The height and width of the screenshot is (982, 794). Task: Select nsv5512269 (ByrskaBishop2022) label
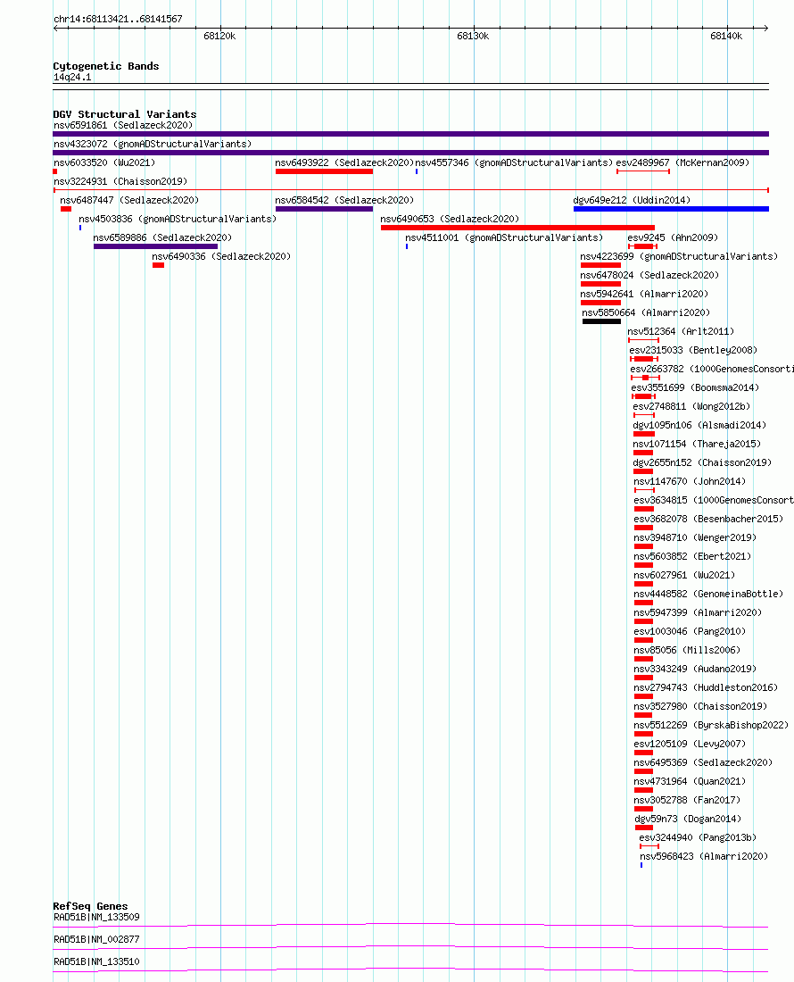point(711,727)
